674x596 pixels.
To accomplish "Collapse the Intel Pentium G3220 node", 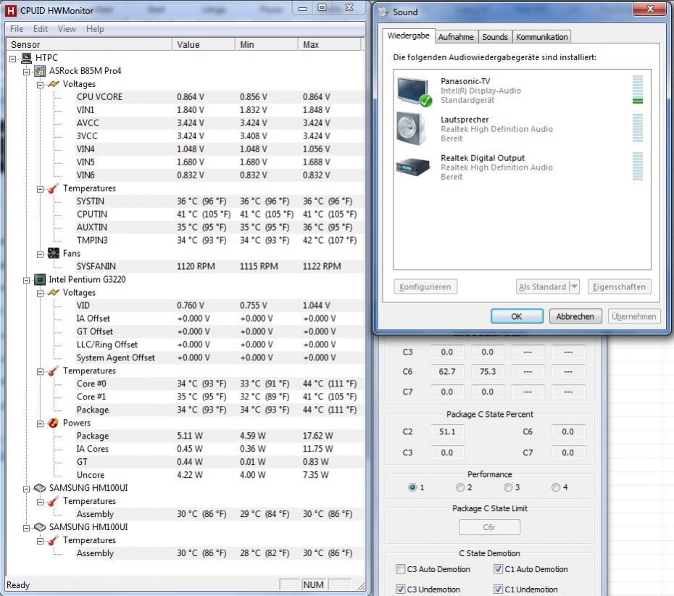I will tap(27, 281).
